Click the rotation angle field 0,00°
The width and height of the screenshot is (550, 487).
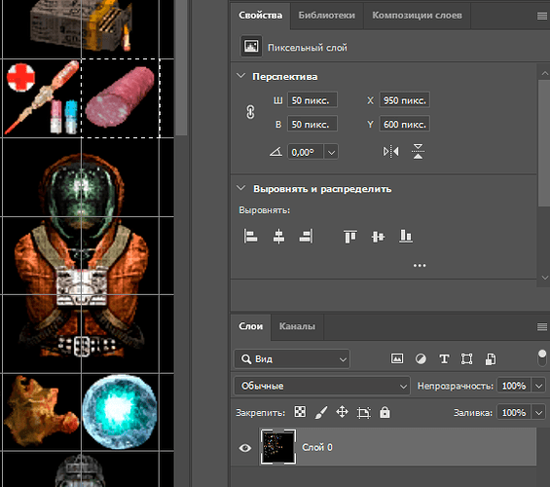point(306,152)
